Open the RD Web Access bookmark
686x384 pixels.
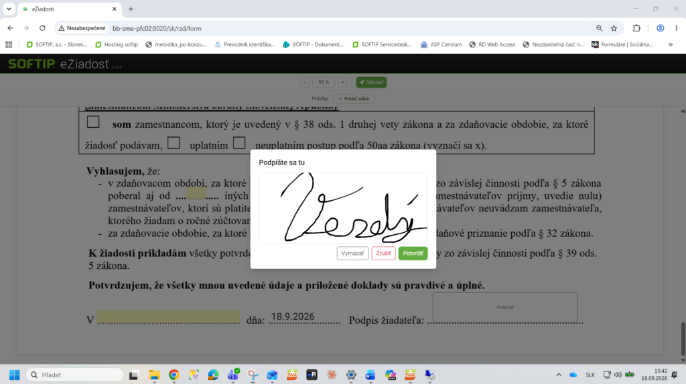pyautogui.click(x=492, y=45)
